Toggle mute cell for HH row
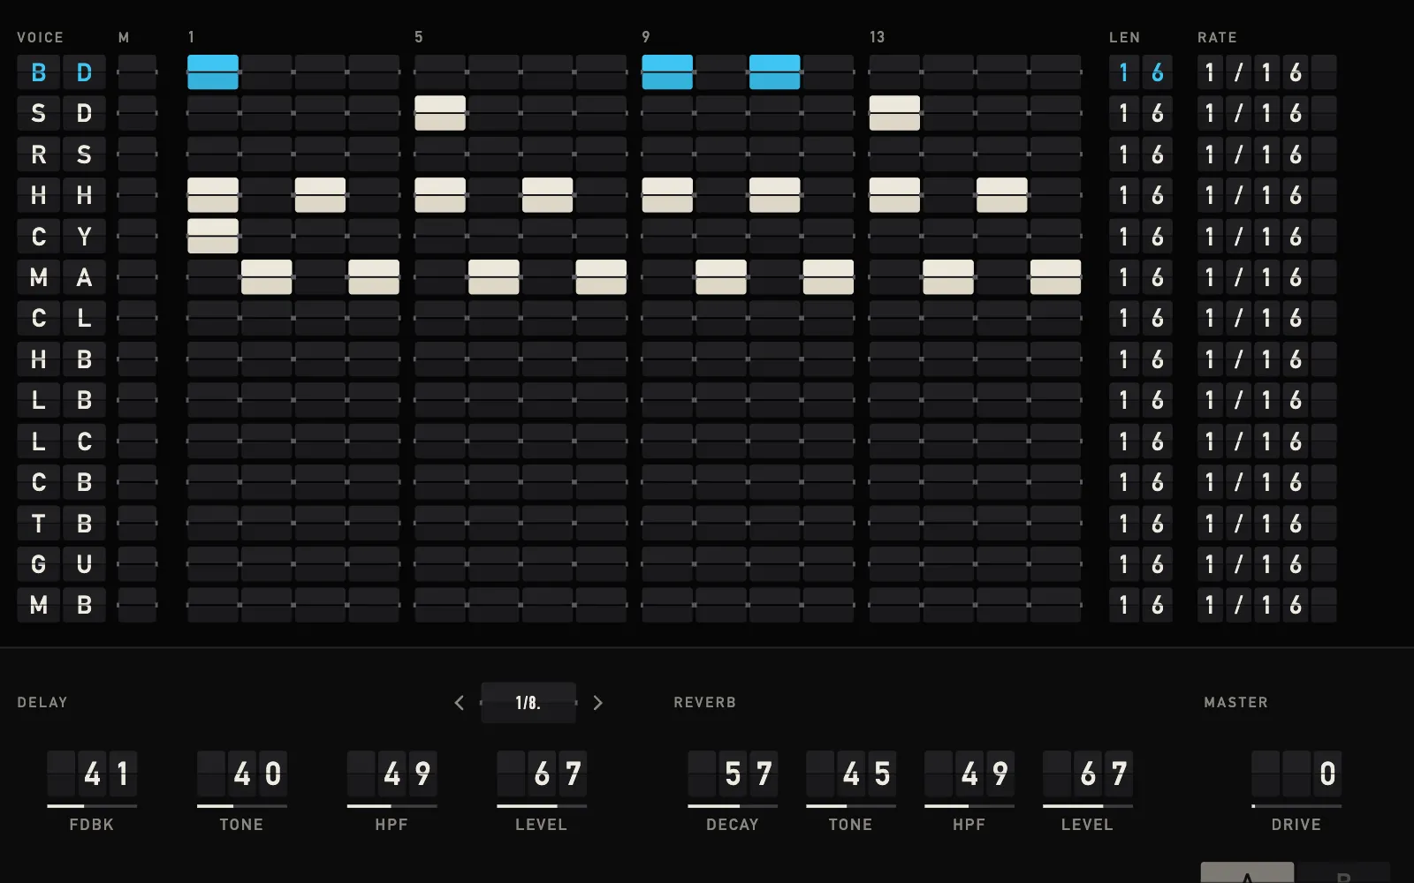Screen dimensions: 1414x883 click(137, 195)
